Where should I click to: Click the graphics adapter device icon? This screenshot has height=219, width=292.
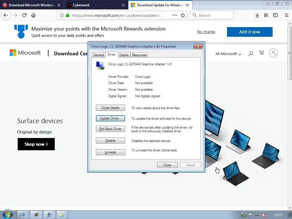coord(100,66)
